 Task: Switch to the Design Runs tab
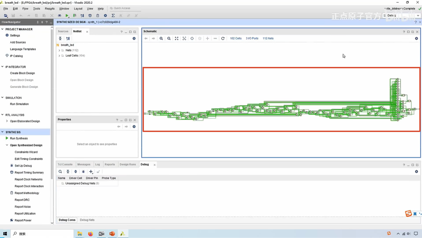coord(128,164)
